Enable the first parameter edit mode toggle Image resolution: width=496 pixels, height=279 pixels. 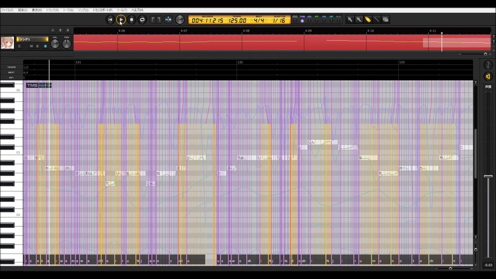point(295,21)
